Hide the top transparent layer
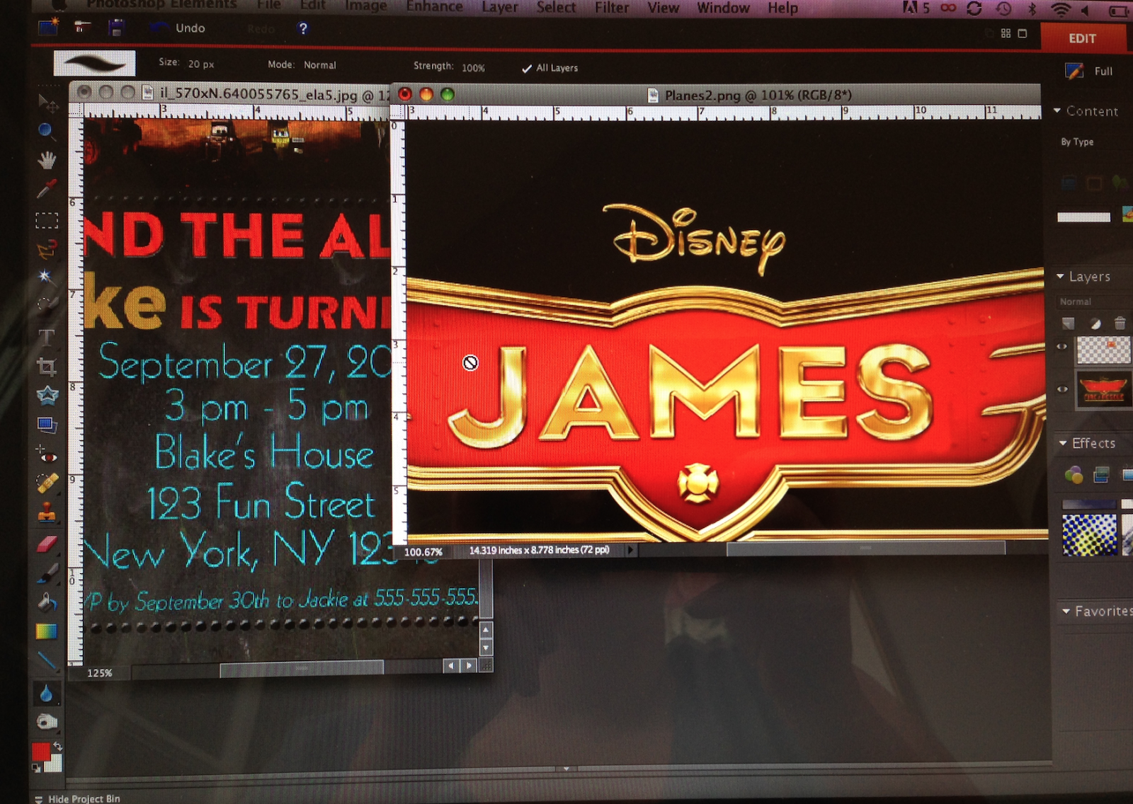Viewport: 1133px width, 804px height. point(1061,346)
